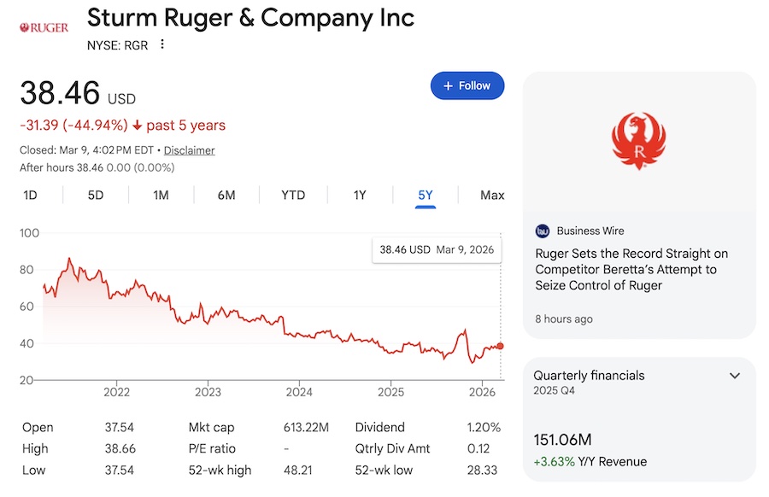Switch to the 1Y tab
The width and height of the screenshot is (769, 497).
pyautogui.click(x=359, y=195)
